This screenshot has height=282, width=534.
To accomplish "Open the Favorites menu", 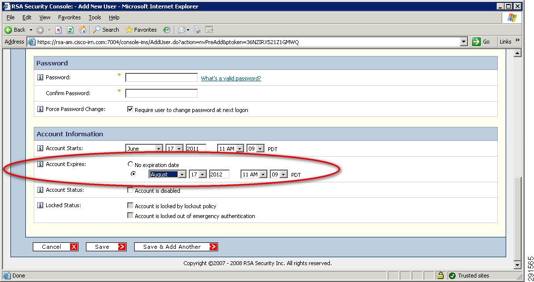I will pos(69,17).
